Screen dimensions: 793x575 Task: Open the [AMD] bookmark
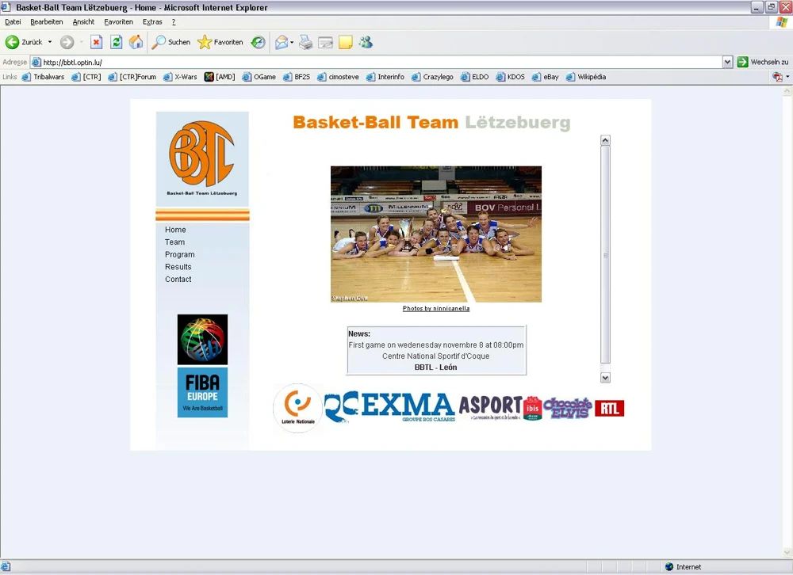click(x=220, y=77)
